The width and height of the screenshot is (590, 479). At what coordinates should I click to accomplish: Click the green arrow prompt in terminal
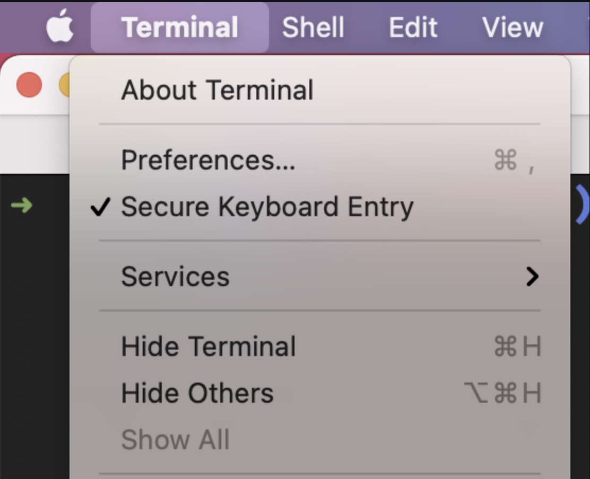(x=22, y=206)
